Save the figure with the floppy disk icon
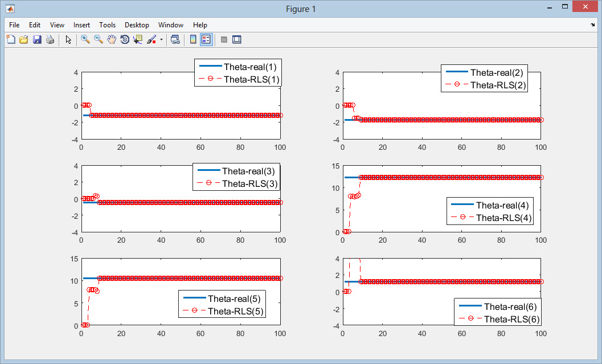The width and height of the screenshot is (602, 364). (37, 39)
